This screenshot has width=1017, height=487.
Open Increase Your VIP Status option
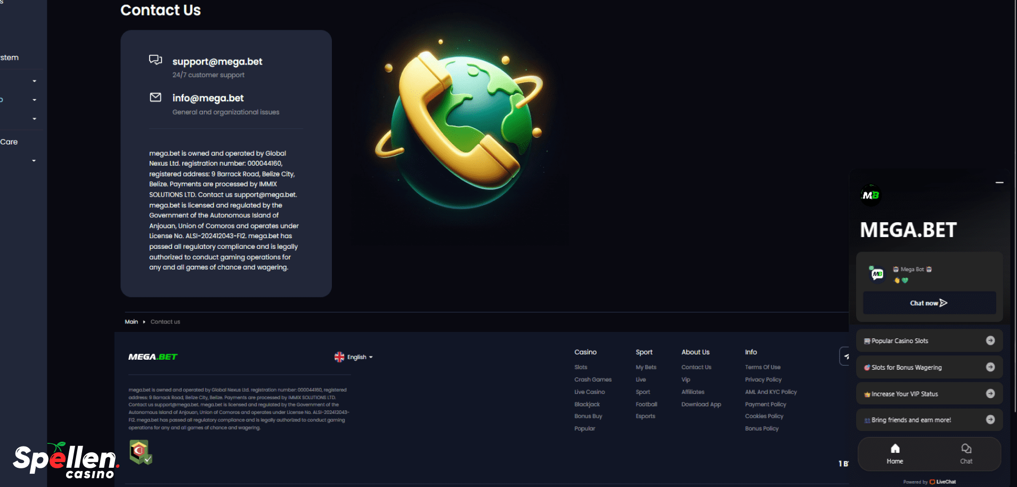pyautogui.click(x=929, y=394)
